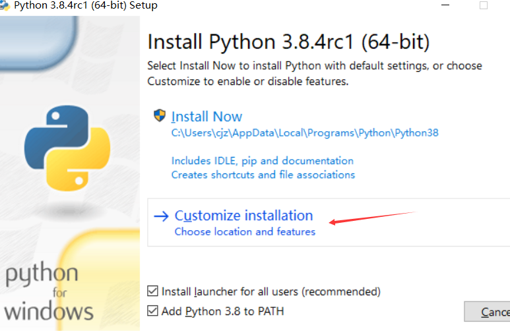Click the Python icon in title bar
Viewport: 510px width, 331px height.
(x=5, y=5)
